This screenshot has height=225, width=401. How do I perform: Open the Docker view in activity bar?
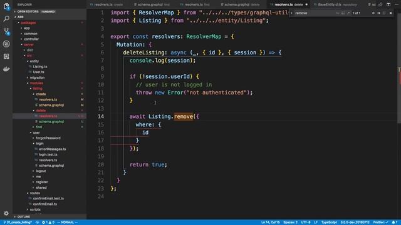click(6, 69)
